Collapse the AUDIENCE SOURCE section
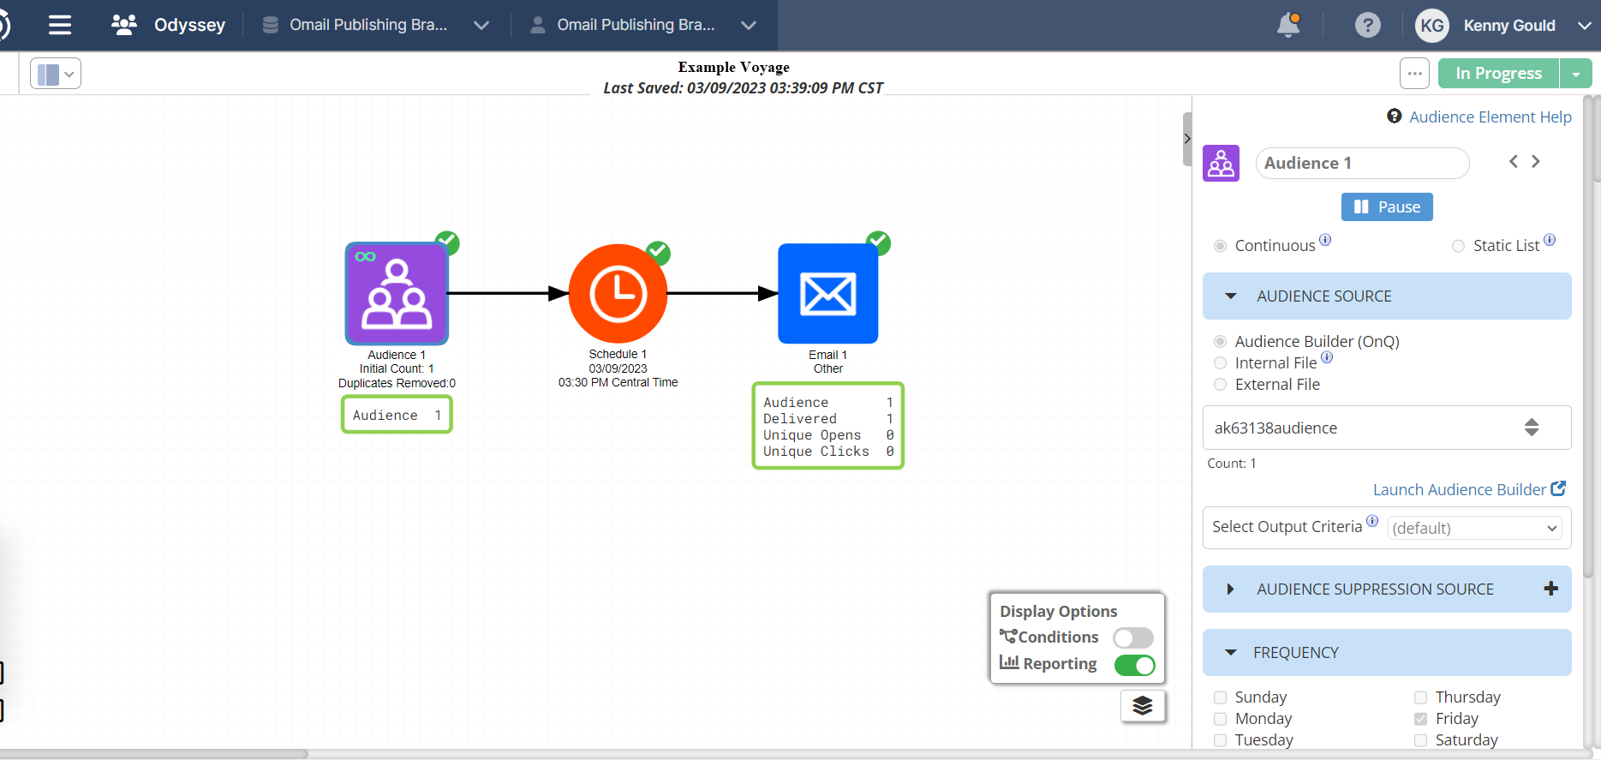The image size is (1601, 760). tap(1231, 296)
